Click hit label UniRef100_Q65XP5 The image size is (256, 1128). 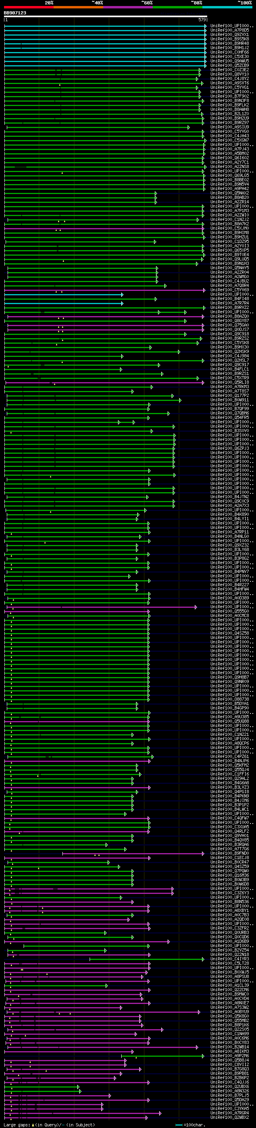230,250
